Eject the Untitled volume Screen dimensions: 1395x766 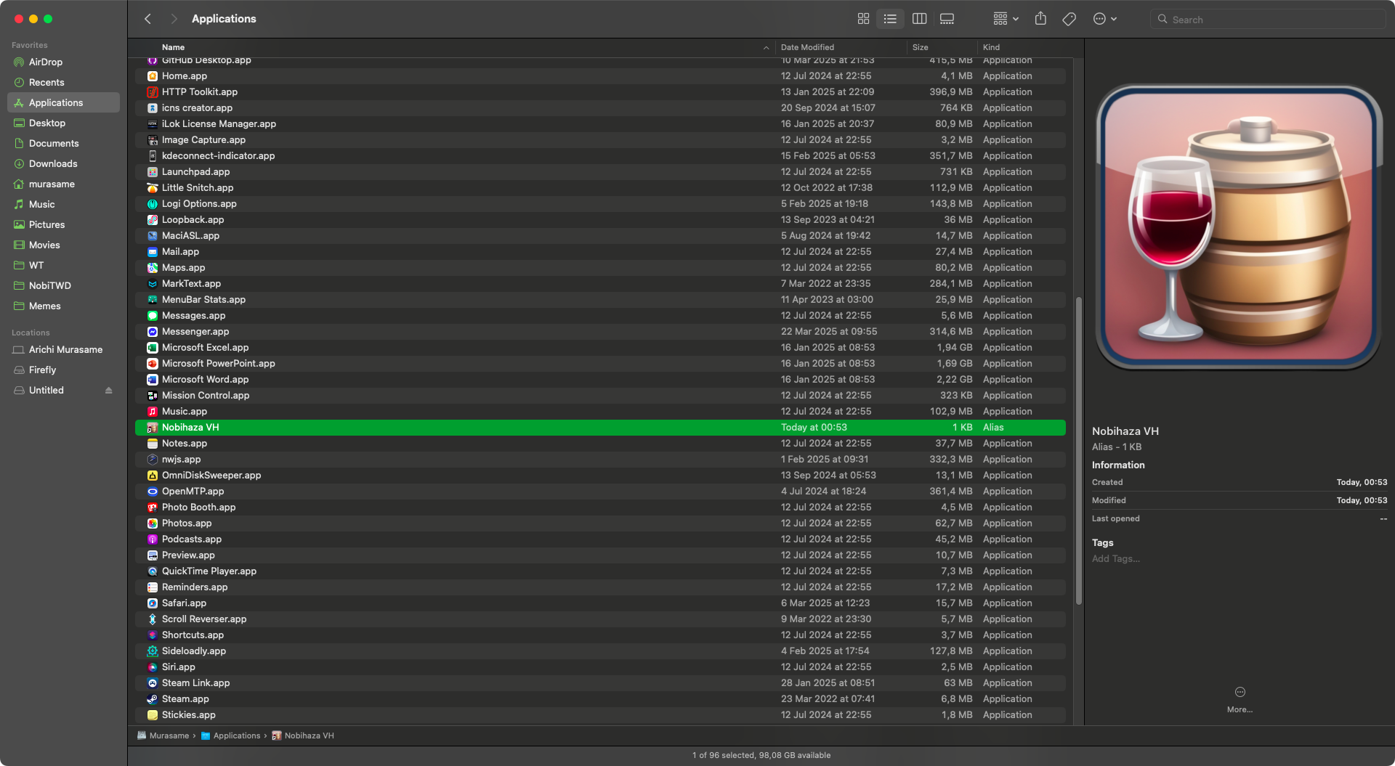[109, 391]
